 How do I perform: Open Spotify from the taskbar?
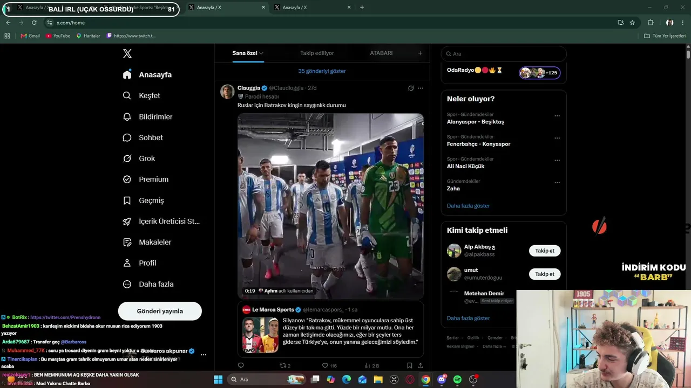(x=457, y=379)
